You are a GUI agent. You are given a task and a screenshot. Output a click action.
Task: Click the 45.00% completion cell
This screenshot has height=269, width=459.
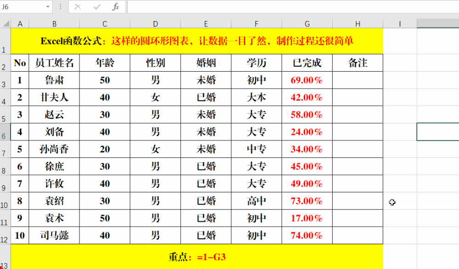(x=307, y=166)
